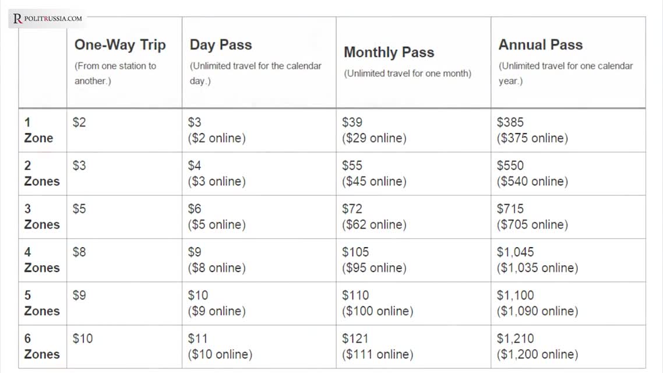The height and width of the screenshot is (373, 663).
Task: Click the 3 Zones row label
Action: 42,217
